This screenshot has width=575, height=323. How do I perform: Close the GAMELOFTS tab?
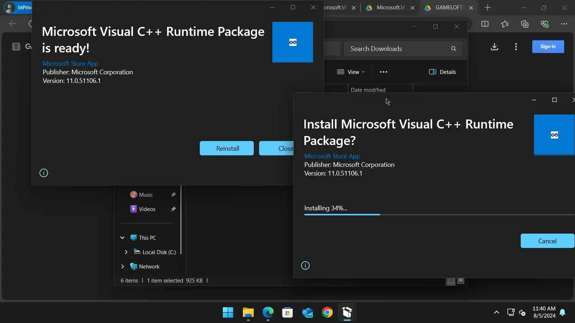(x=471, y=8)
